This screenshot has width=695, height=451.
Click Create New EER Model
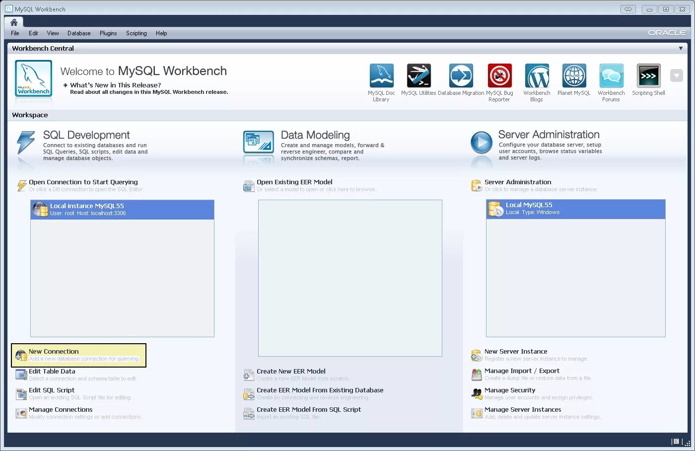[291, 371]
